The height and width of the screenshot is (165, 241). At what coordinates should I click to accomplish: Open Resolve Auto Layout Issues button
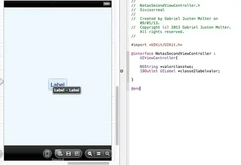pos(77,154)
